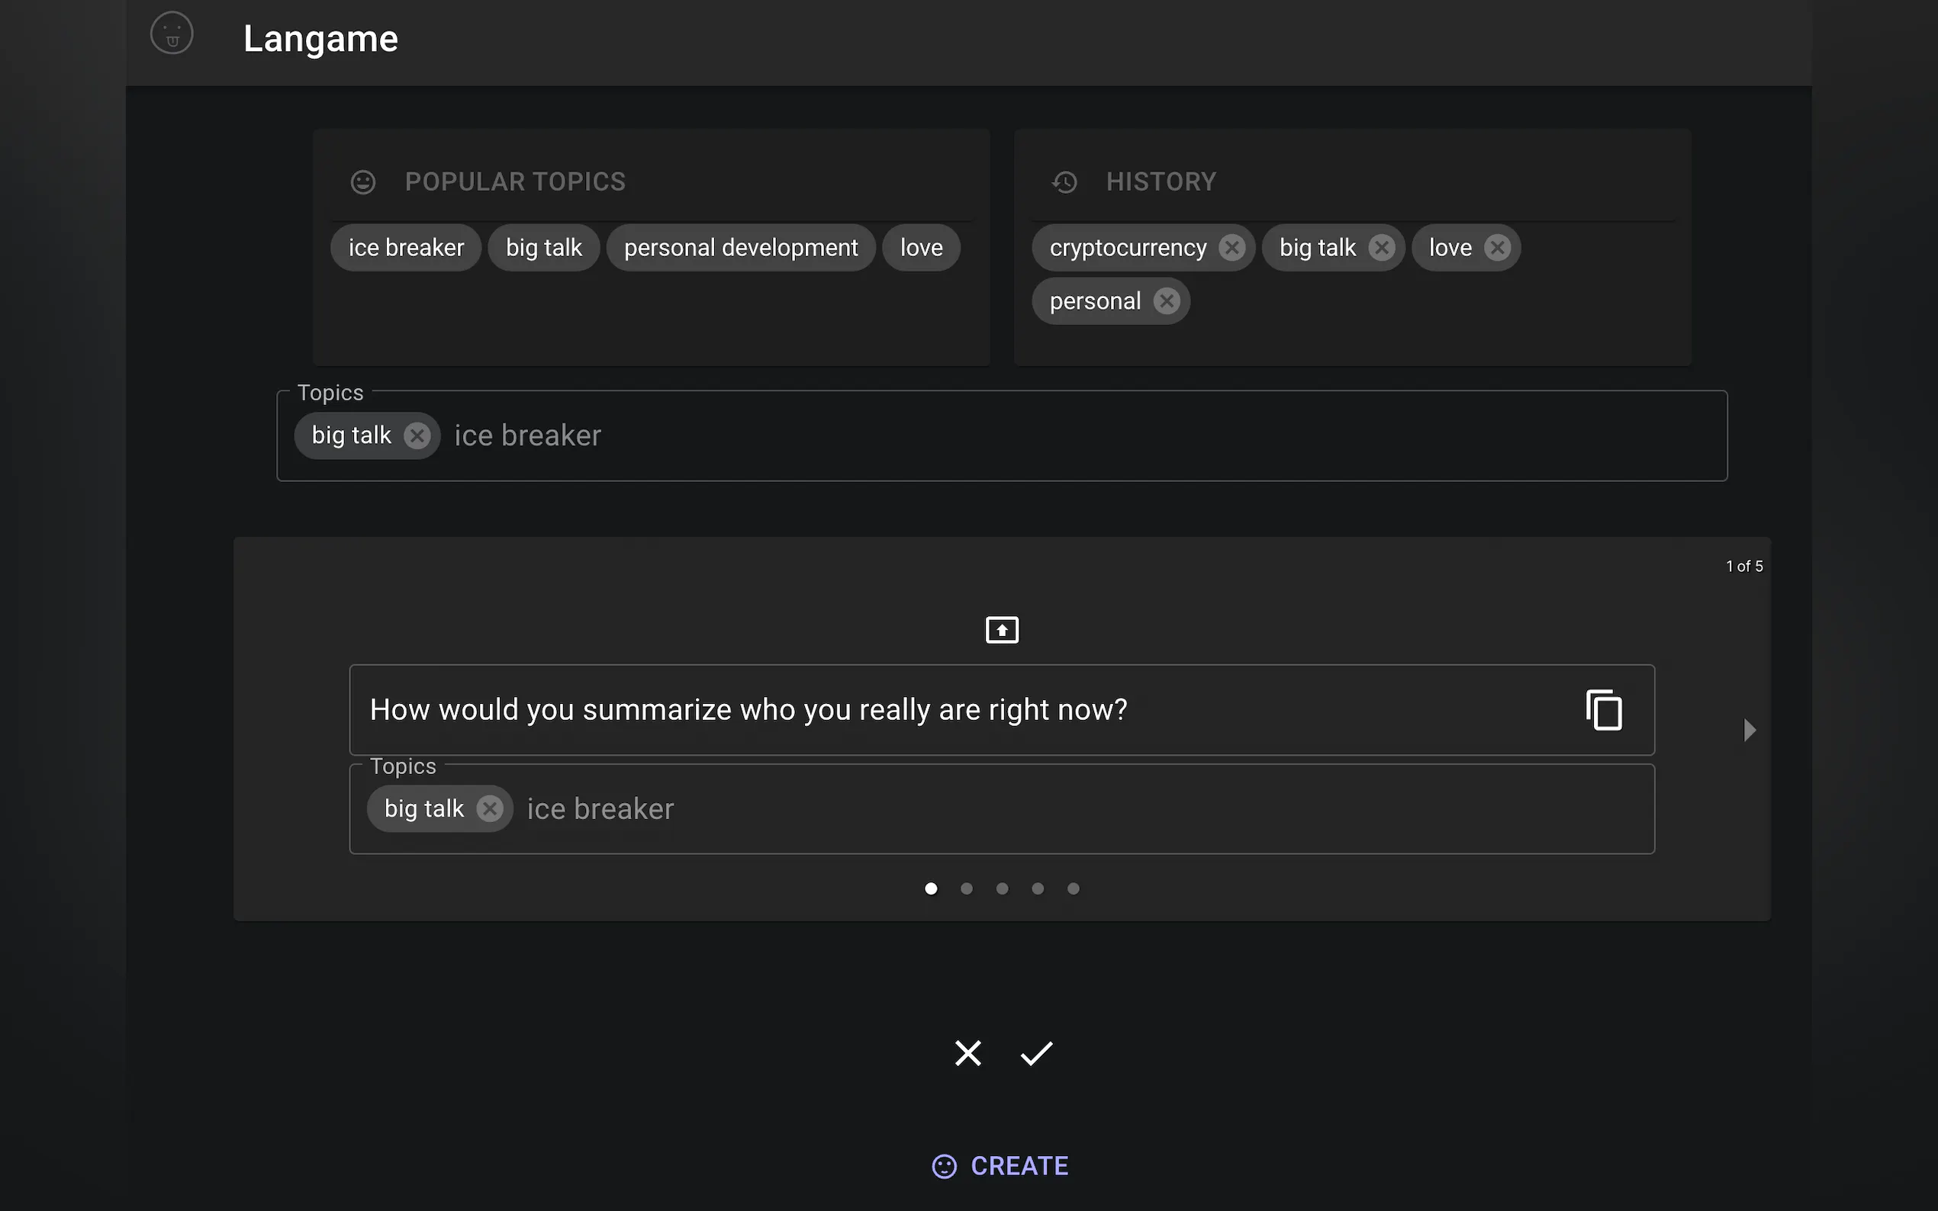Click the present-to-screen icon above the question
Viewport: 1938px width, 1211px height.
point(1002,631)
